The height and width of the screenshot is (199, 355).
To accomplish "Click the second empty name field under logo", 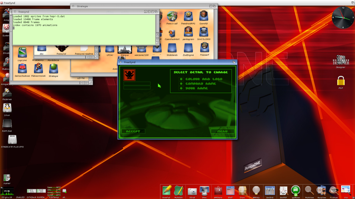I will [137, 87].
